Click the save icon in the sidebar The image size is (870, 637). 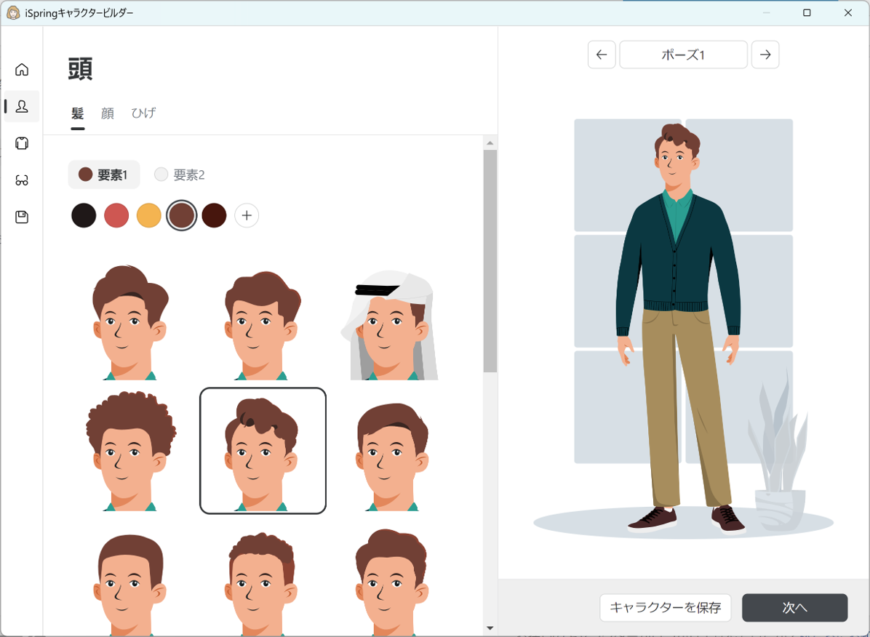(x=23, y=216)
